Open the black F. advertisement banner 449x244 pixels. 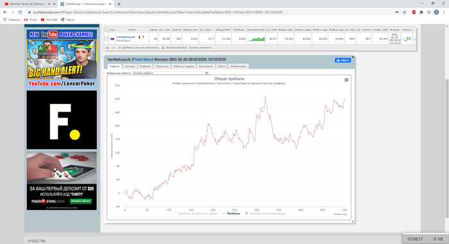(x=62, y=120)
